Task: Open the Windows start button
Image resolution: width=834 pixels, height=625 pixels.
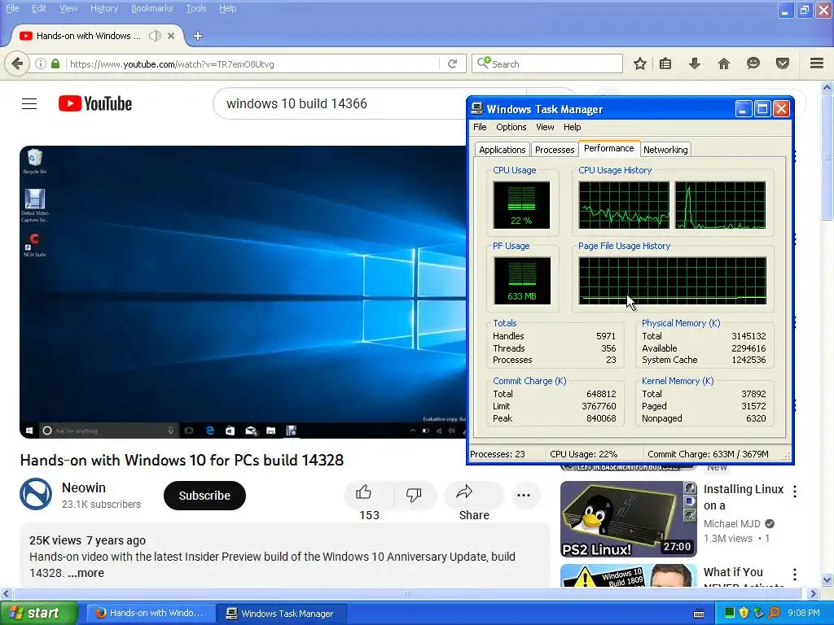Action: coord(38,614)
